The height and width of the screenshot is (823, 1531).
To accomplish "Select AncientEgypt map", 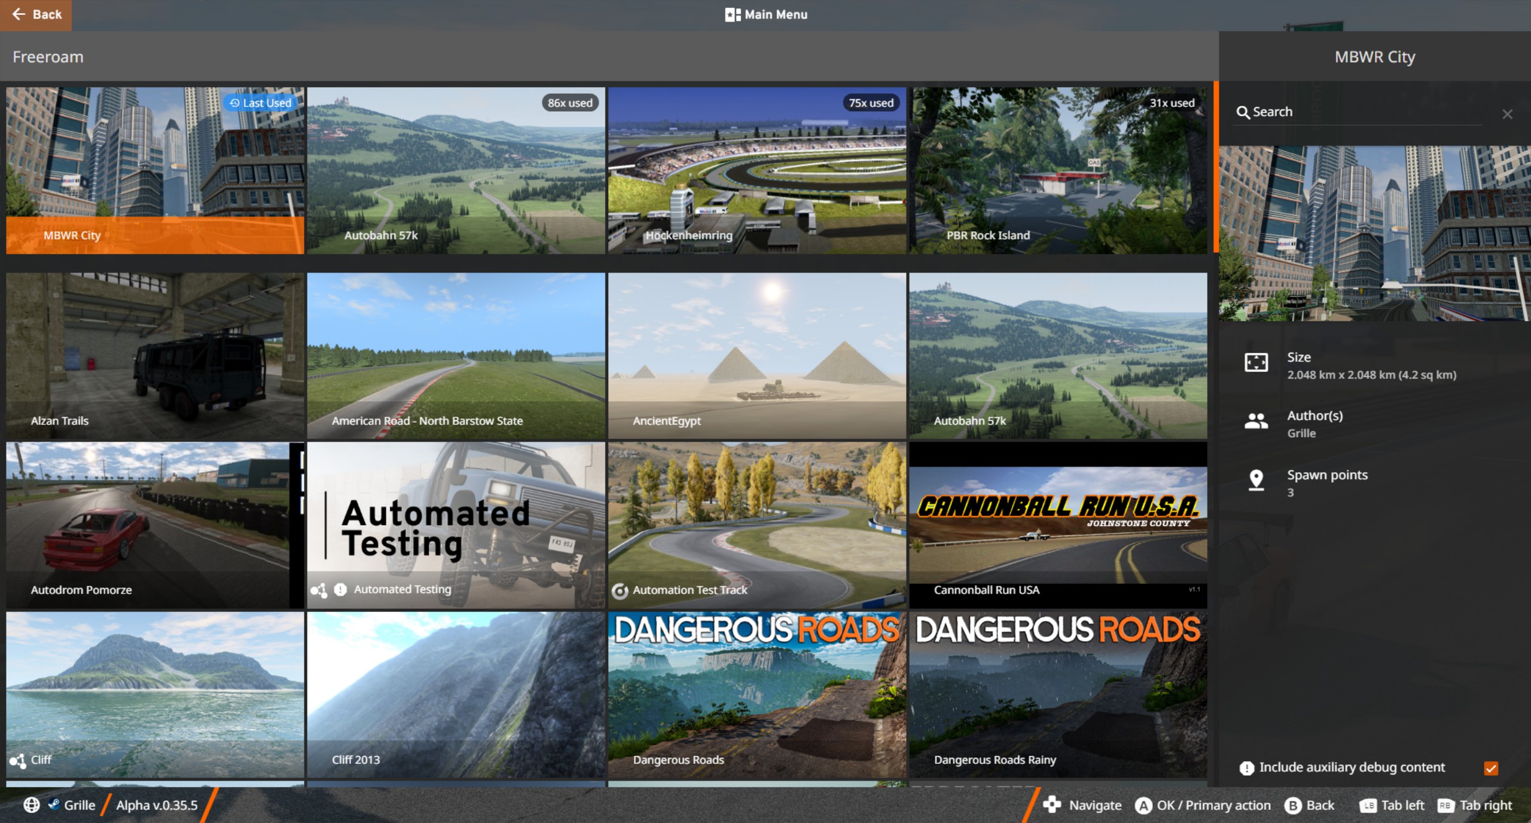I will 757,356.
